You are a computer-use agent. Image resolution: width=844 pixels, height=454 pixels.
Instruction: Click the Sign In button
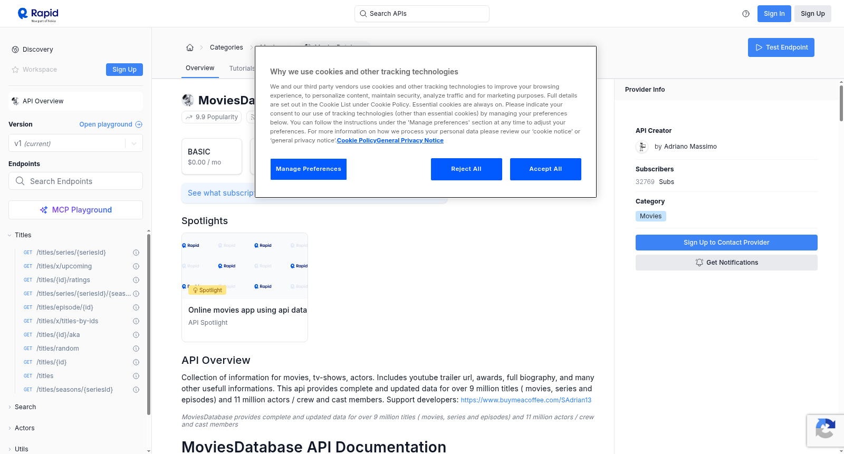click(774, 14)
